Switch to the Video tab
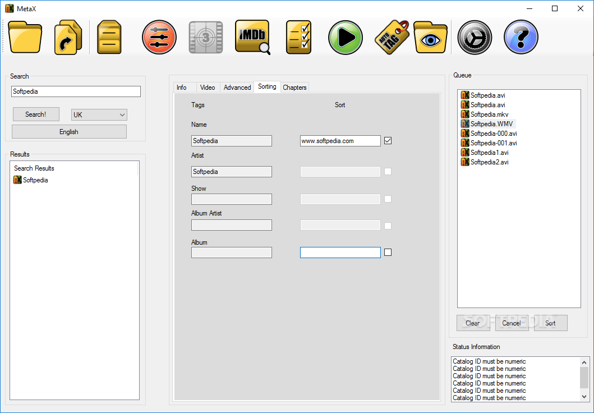Viewport: 594px width, 413px height. pyautogui.click(x=208, y=87)
